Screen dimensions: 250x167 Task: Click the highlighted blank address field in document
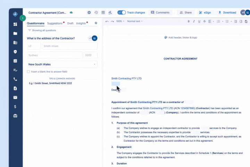click(x=116, y=83)
